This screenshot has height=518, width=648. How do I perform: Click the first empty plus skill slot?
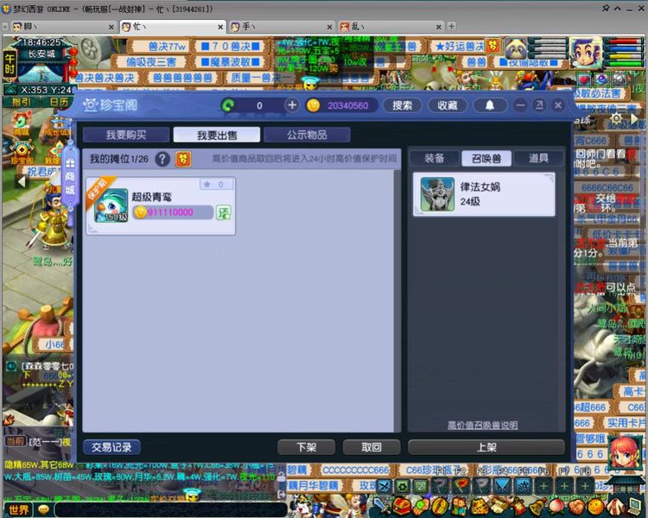coord(543,486)
